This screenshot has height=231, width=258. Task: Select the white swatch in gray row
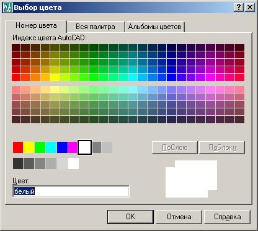pos(73,163)
